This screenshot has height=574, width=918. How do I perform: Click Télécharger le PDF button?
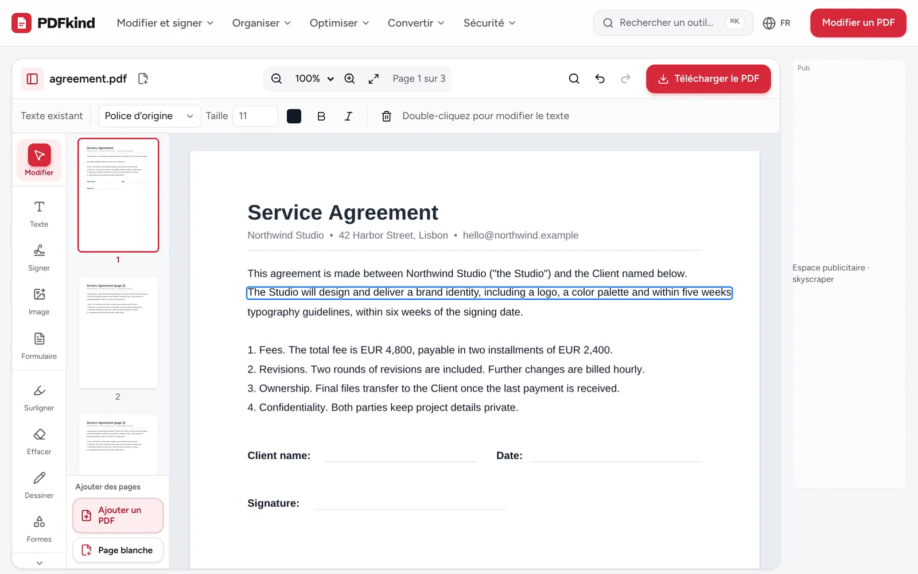(x=709, y=79)
